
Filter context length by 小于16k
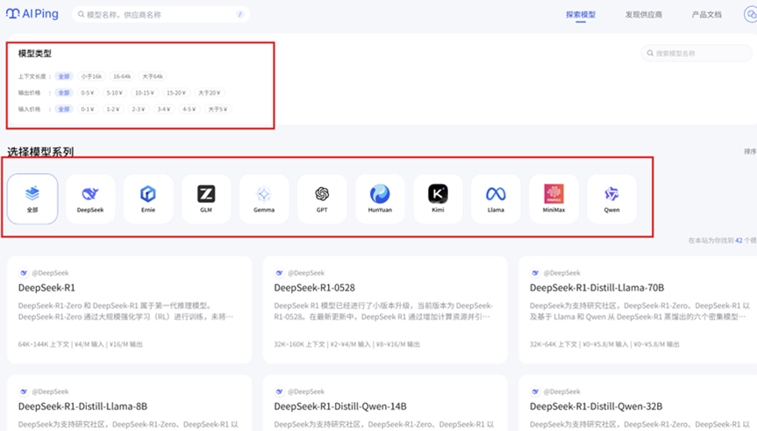[91, 76]
